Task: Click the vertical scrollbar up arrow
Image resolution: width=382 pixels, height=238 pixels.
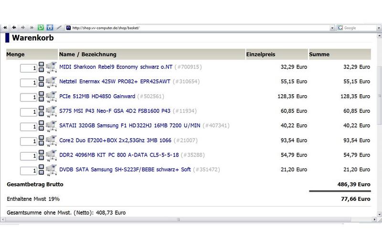Action: click(379, 36)
